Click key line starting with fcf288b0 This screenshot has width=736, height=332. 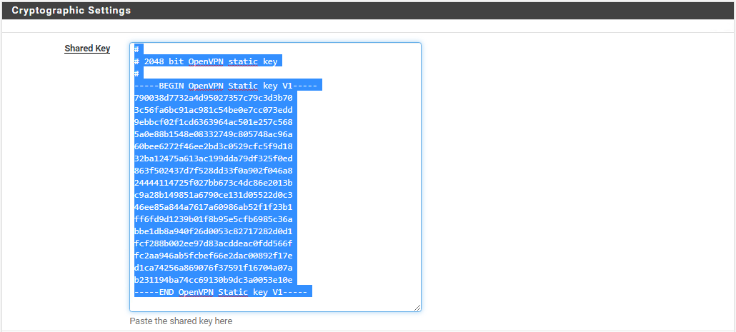click(214, 244)
